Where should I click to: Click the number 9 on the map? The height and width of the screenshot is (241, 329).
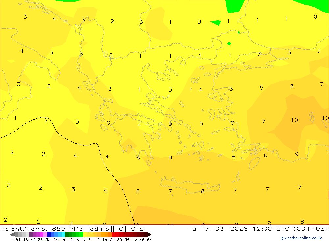click(x=297, y=154)
